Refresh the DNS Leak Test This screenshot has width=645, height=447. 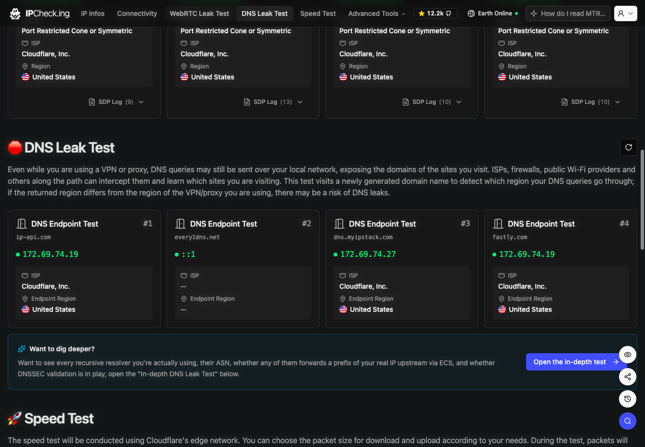click(629, 147)
